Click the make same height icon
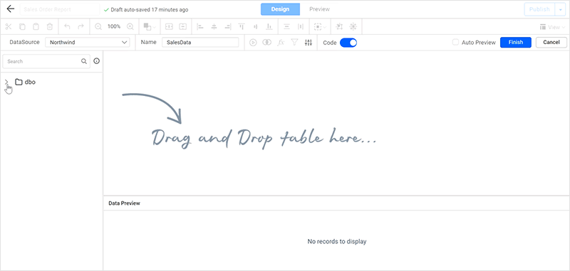 click(182, 26)
